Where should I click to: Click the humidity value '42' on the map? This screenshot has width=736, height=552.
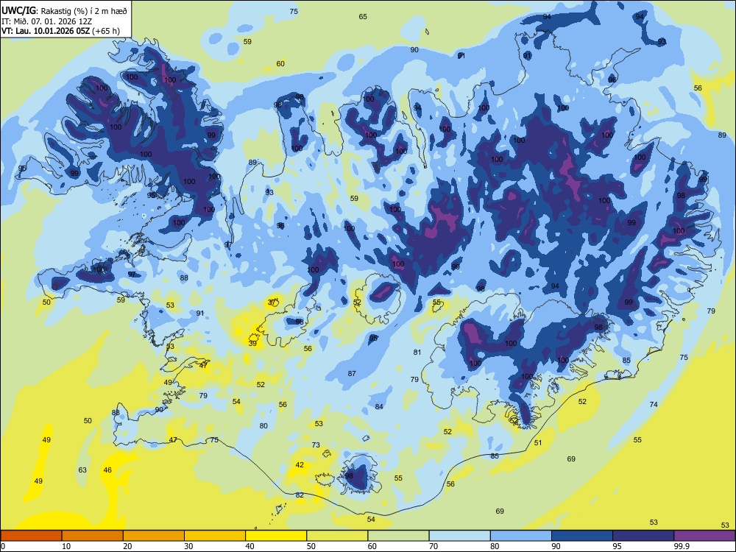(300, 464)
